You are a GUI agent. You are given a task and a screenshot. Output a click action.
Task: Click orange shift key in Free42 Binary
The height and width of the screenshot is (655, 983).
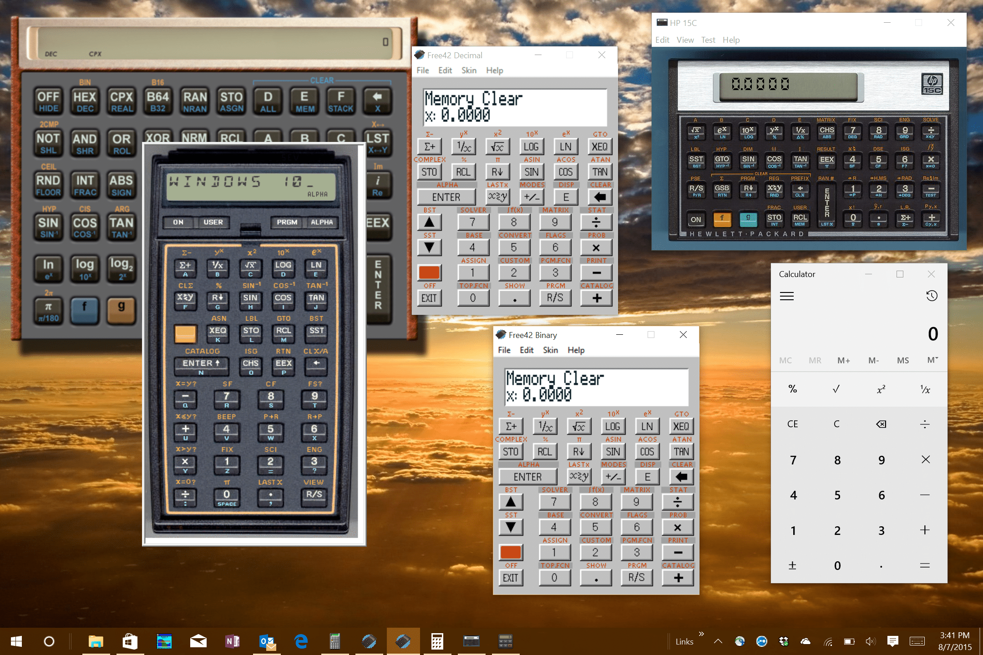(x=511, y=552)
